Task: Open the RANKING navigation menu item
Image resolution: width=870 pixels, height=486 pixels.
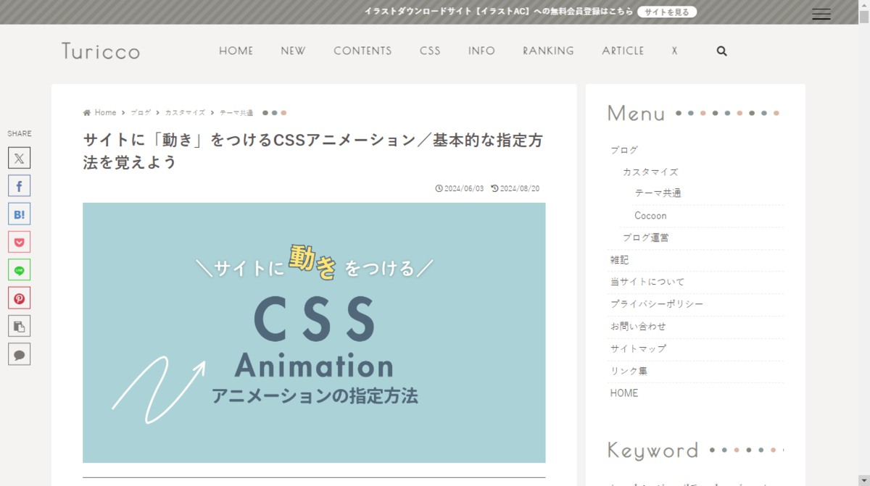Action: pos(548,51)
